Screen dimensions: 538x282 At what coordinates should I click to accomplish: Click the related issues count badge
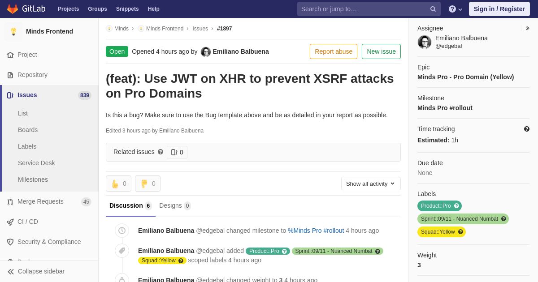[177, 152]
